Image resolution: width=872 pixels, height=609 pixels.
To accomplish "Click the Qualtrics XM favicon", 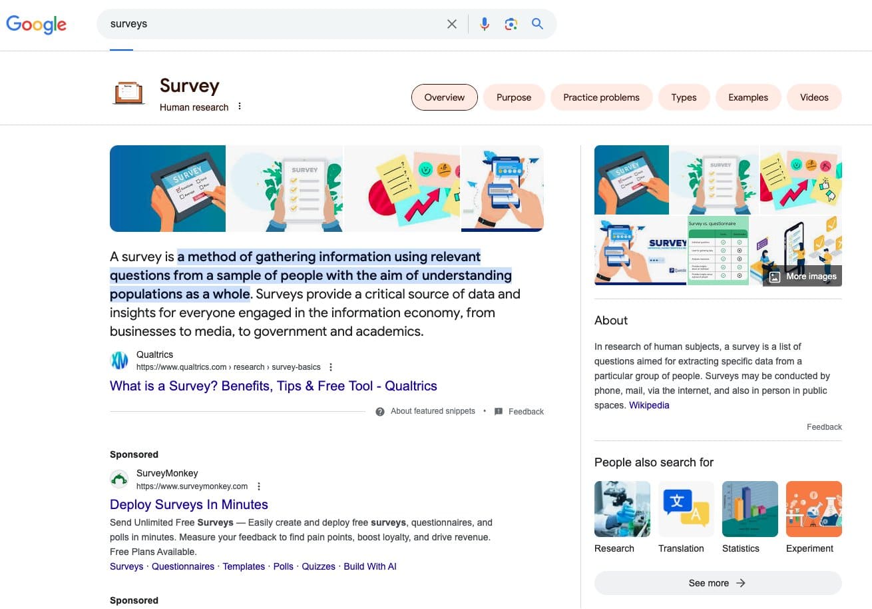I will coord(119,360).
